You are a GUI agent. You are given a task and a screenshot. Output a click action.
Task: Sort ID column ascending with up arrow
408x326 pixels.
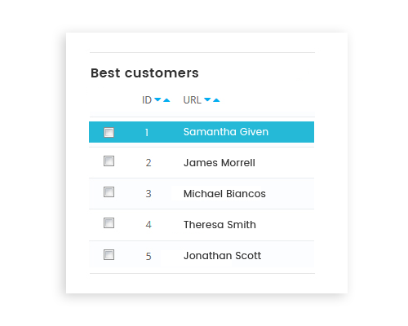coord(166,100)
